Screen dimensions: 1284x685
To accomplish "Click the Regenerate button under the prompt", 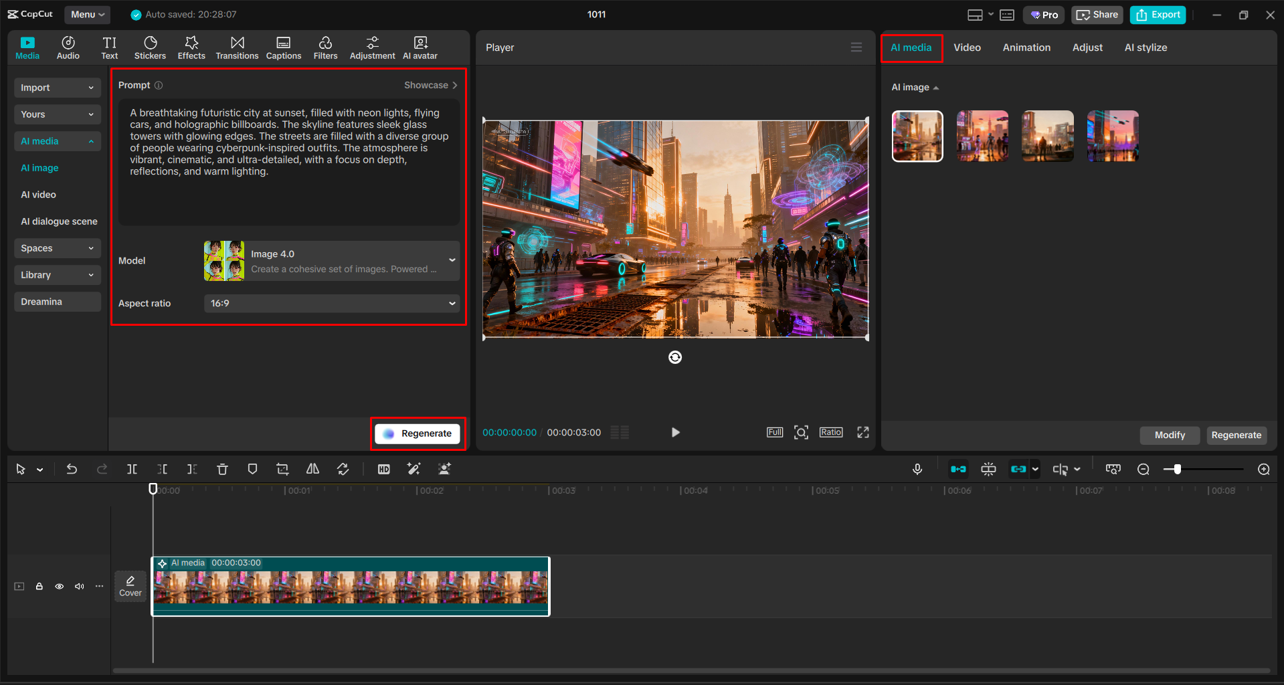I will pos(418,433).
